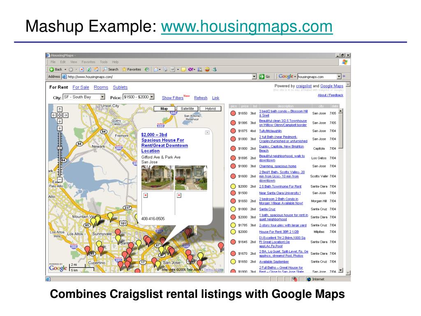Open the About / Feedback link
Image resolution: width=421 pixels, height=316 pixels.
tap(331, 95)
